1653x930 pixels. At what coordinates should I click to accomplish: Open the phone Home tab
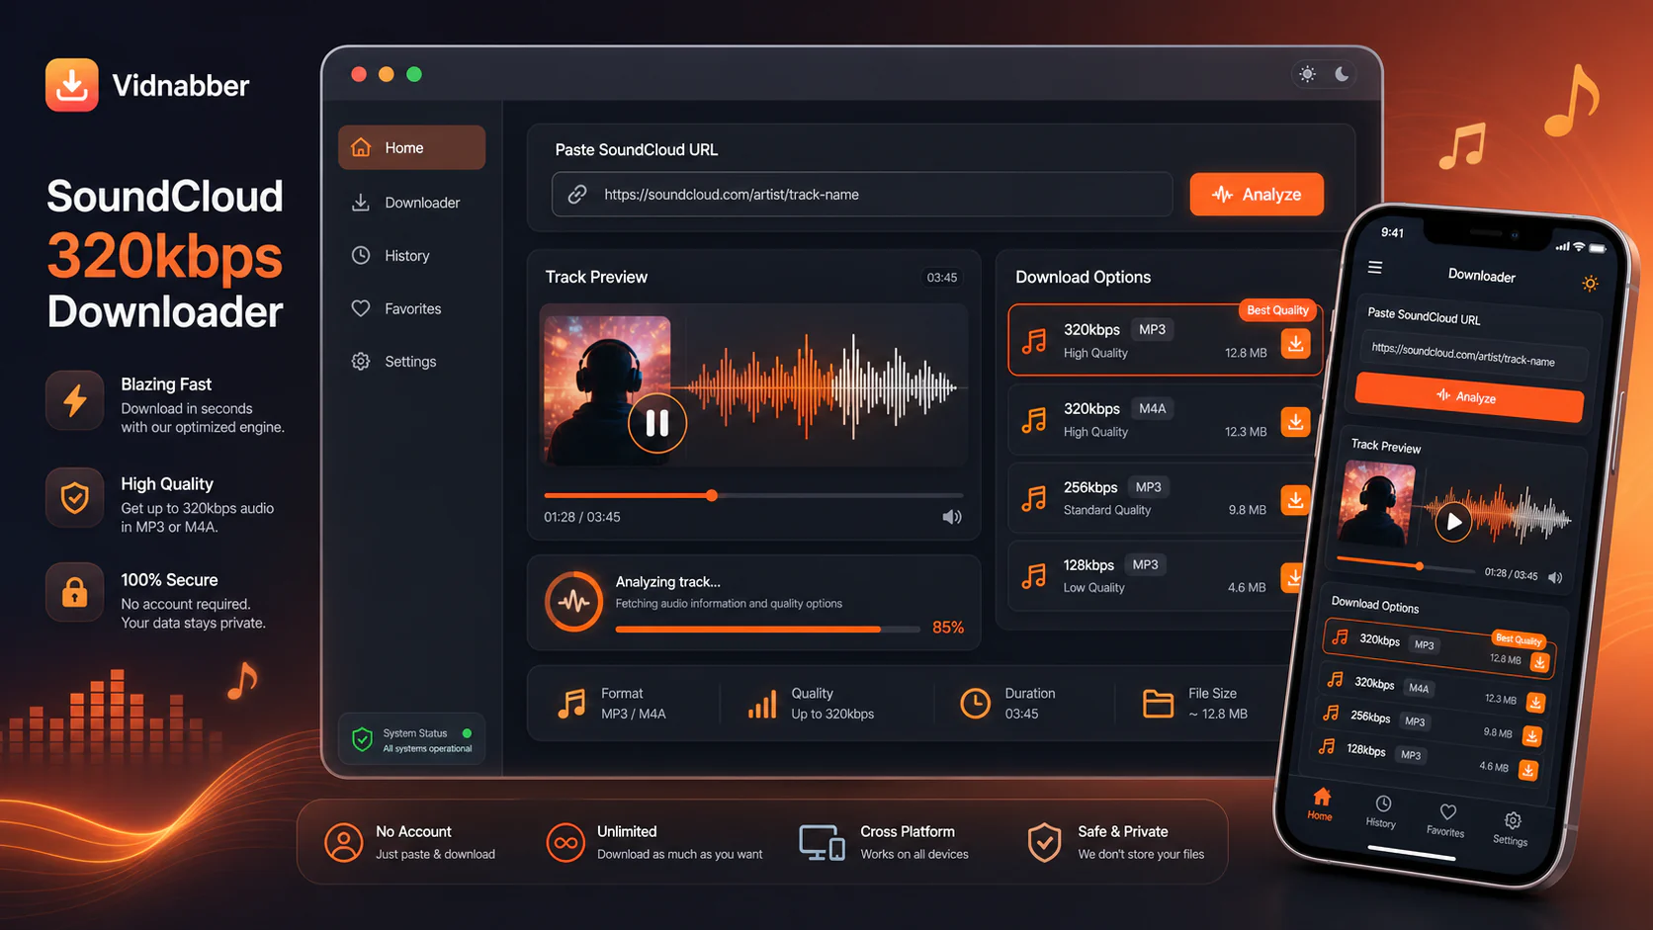pyautogui.click(x=1321, y=804)
